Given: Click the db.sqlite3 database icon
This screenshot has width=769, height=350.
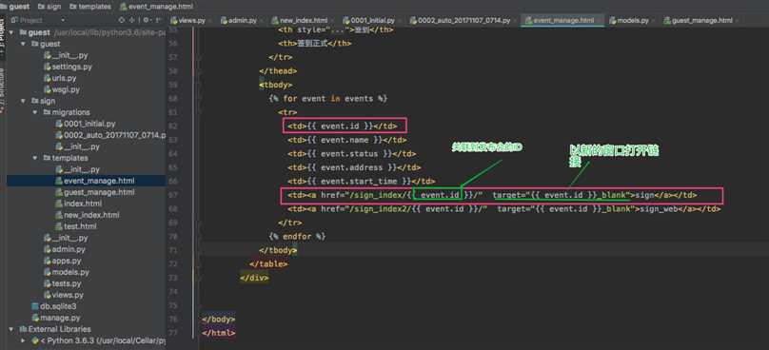Looking at the screenshot, I should click(35, 306).
